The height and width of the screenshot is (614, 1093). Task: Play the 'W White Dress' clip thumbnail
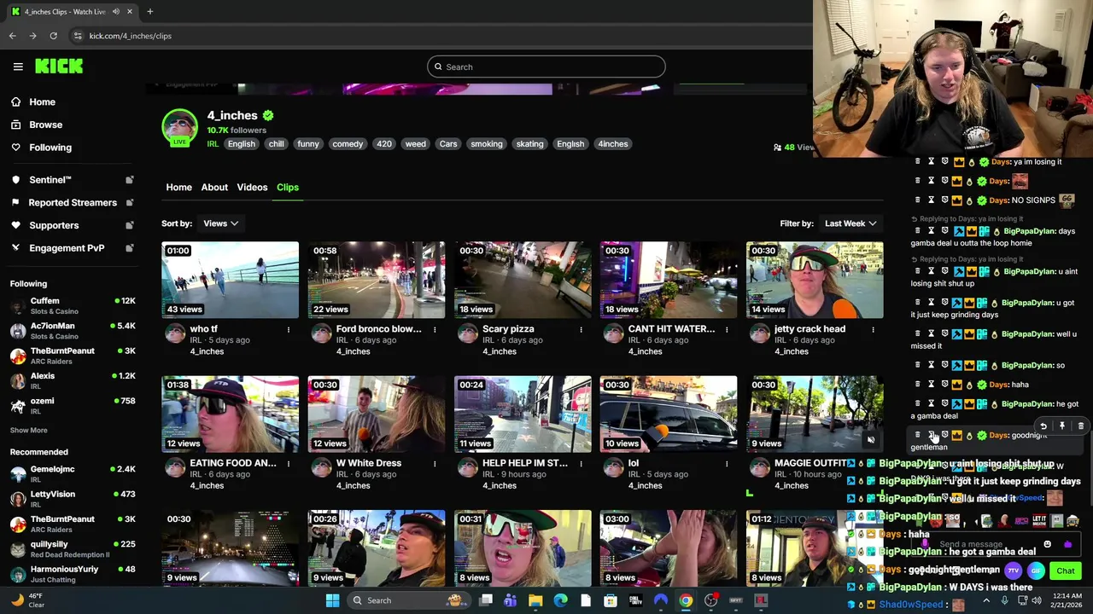pos(377,414)
